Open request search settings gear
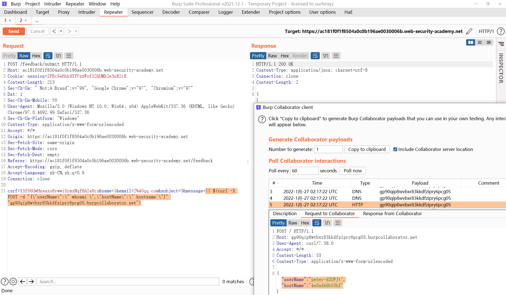Viewport: 506px width, 295px height. (x=13, y=281)
